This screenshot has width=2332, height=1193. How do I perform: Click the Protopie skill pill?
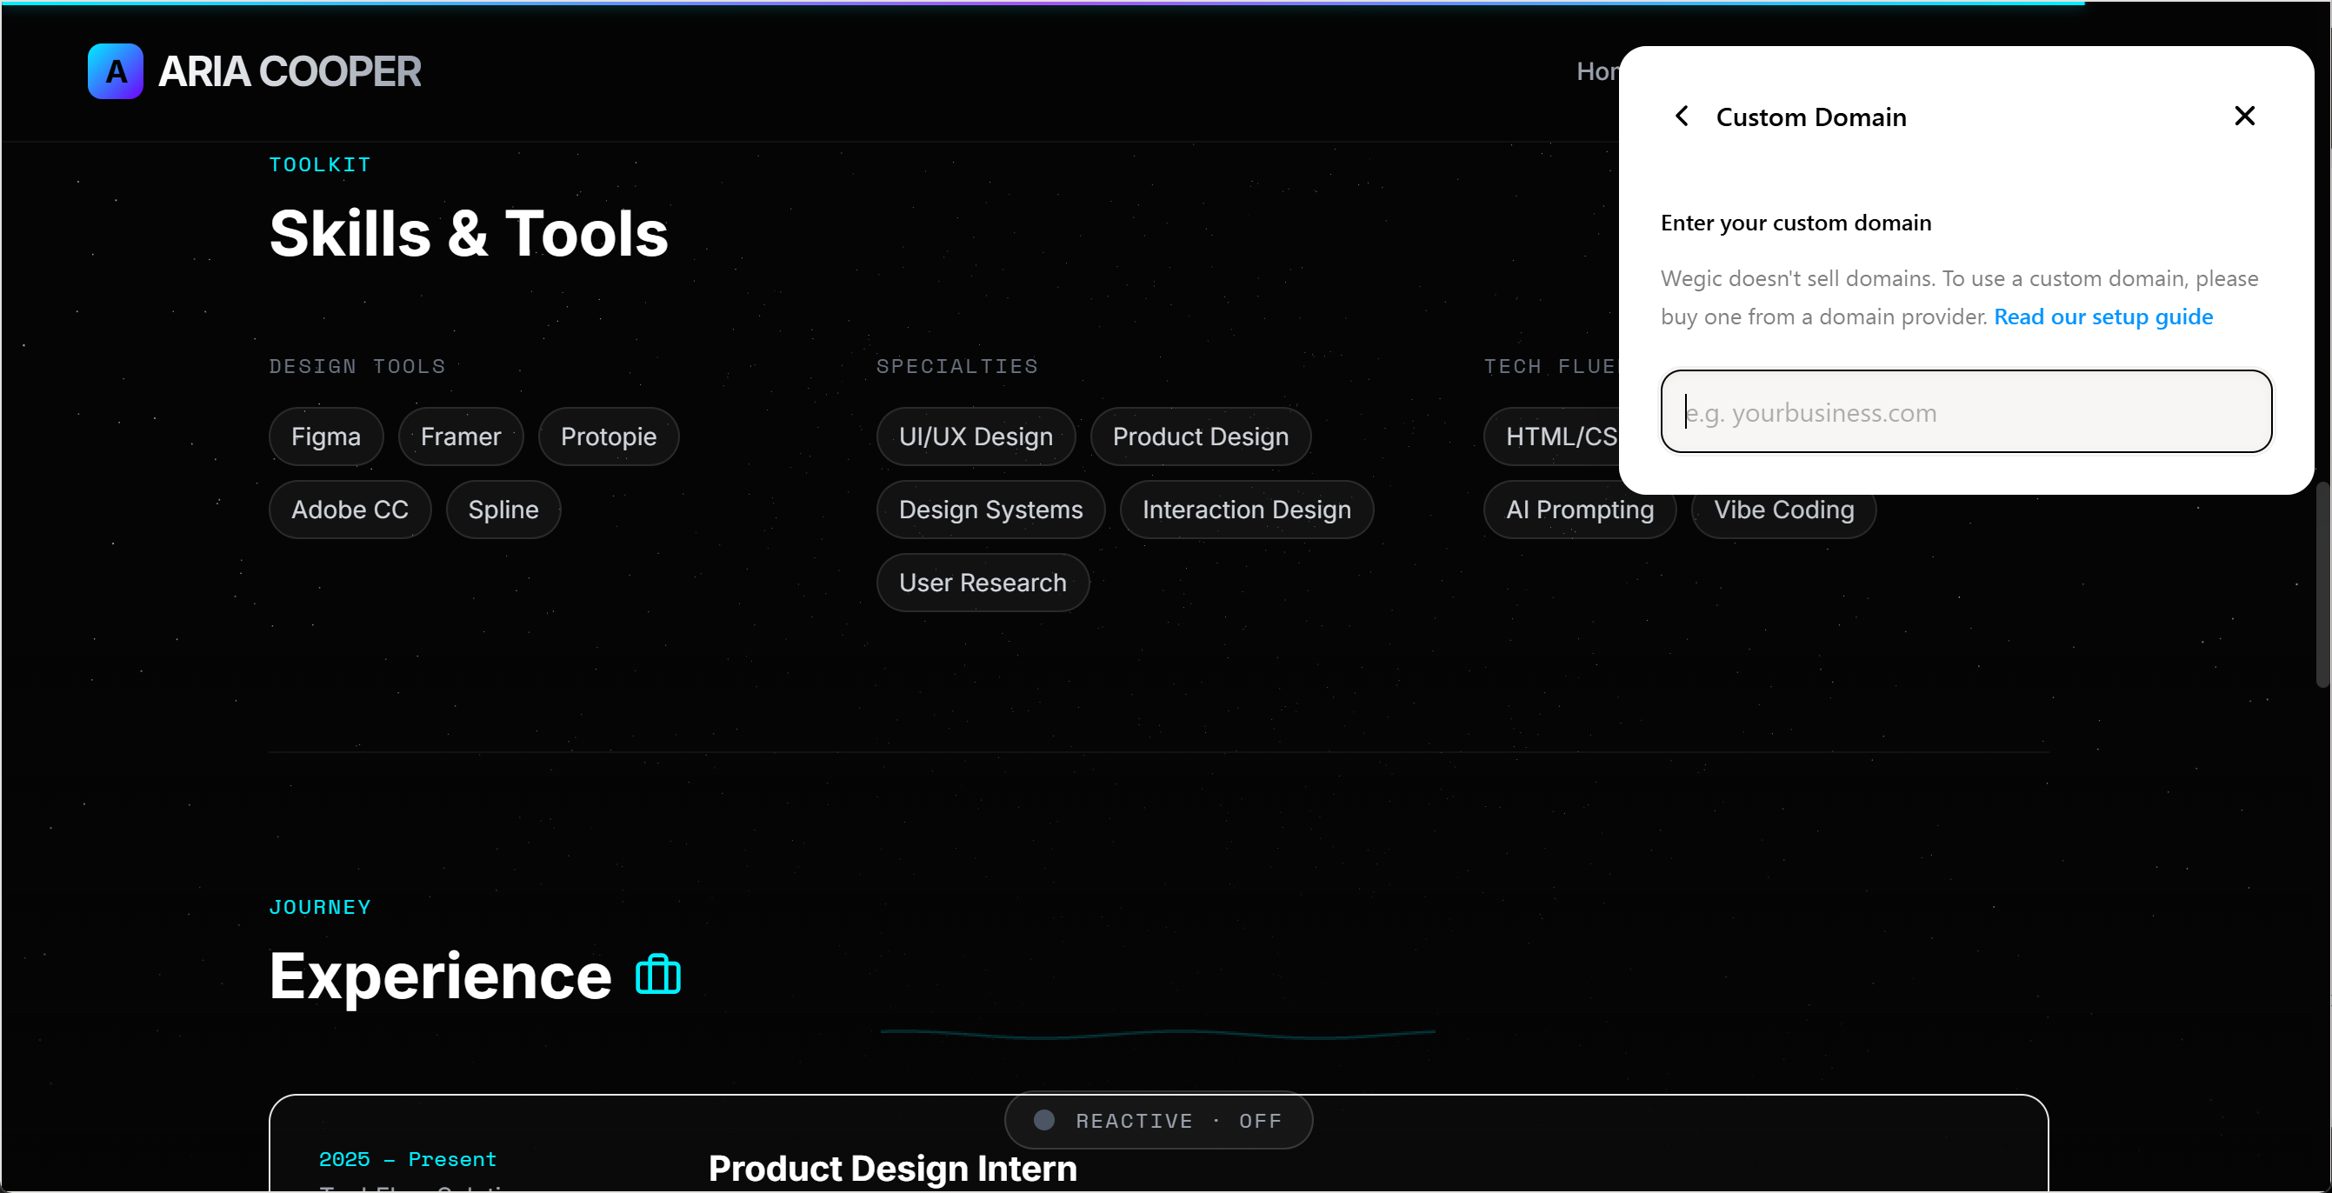[x=609, y=437]
